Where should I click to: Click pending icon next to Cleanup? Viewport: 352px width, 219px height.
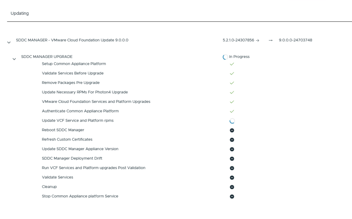[232, 187]
